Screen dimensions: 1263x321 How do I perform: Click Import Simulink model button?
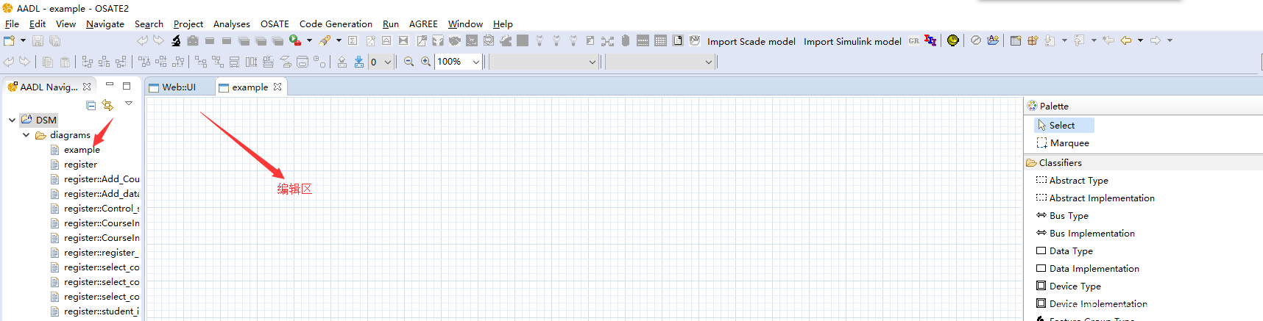[x=852, y=41]
